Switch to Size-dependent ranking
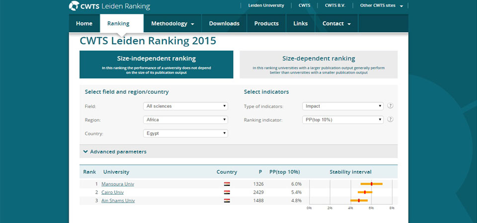This screenshot has width=477, height=223. pos(318,64)
